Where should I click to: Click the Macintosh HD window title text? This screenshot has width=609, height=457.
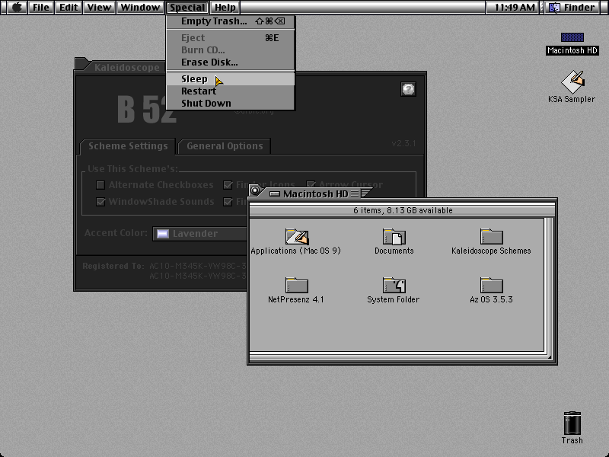point(315,193)
